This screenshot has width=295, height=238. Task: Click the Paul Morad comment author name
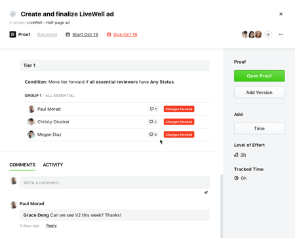point(32,204)
